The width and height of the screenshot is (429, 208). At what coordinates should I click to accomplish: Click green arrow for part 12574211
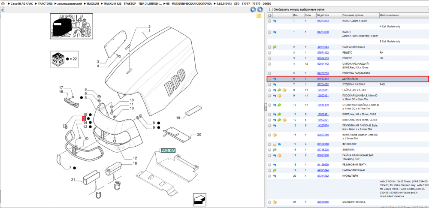tap(279, 90)
